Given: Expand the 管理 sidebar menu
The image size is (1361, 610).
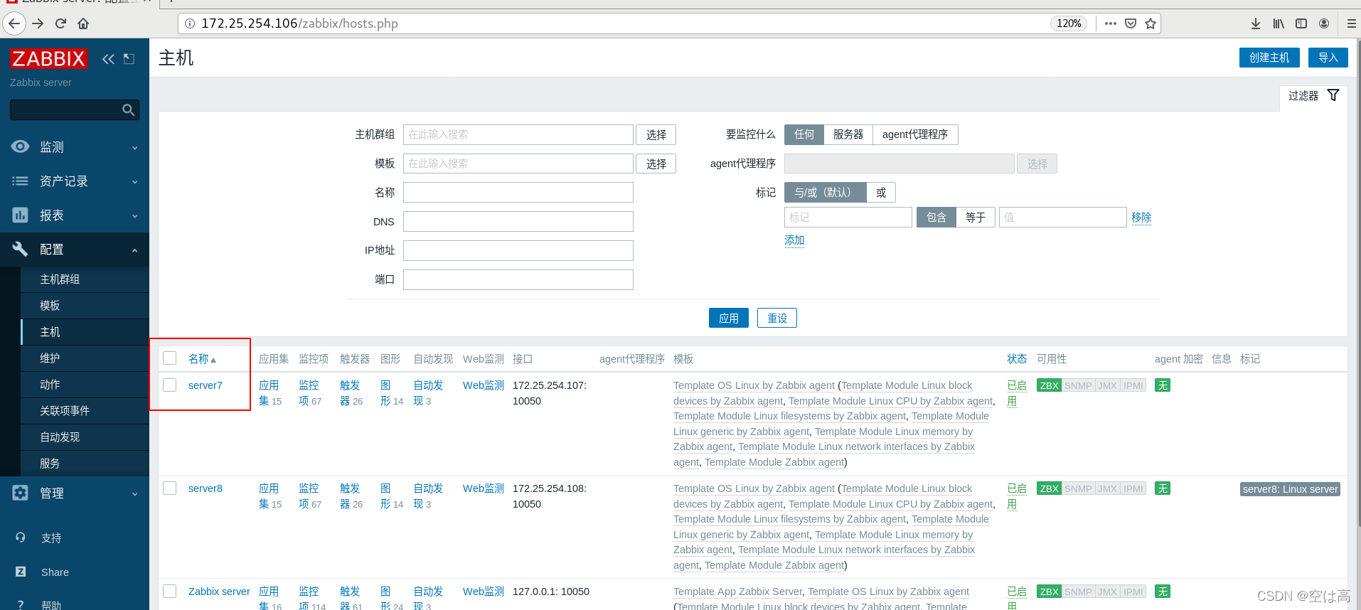Looking at the screenshot, I should pos(75,493).
